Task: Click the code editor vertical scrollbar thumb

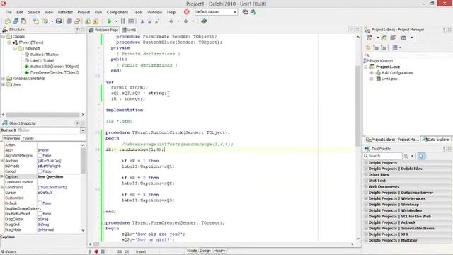Action: [358, 106]
